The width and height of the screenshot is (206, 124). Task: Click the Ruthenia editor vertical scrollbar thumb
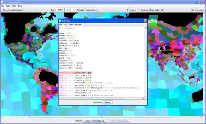[x=146, y=49]
